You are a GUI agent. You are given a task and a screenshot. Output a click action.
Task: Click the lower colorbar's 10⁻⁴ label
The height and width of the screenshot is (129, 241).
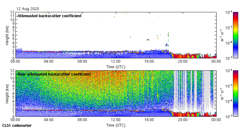229,71
